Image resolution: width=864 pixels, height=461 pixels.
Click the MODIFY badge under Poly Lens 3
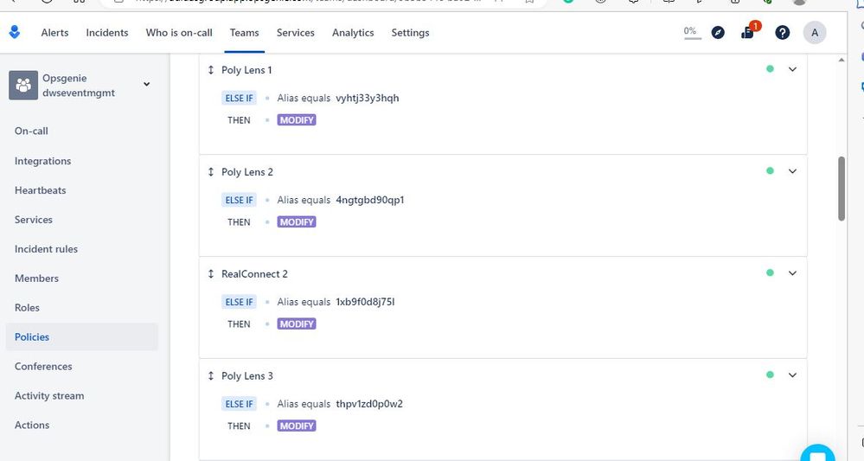[x=297, y=426]
